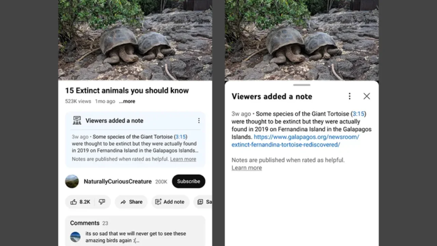
Task: Tap the viewers note people icon
Action: 77,120
